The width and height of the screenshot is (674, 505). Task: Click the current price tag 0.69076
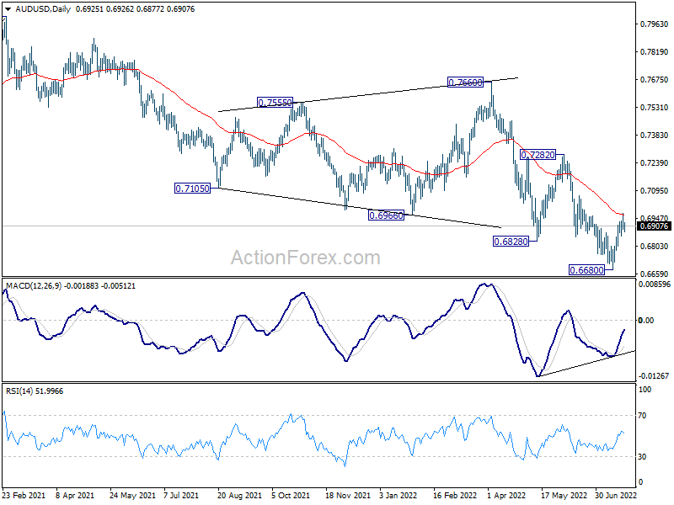click(x=654, y=226)
